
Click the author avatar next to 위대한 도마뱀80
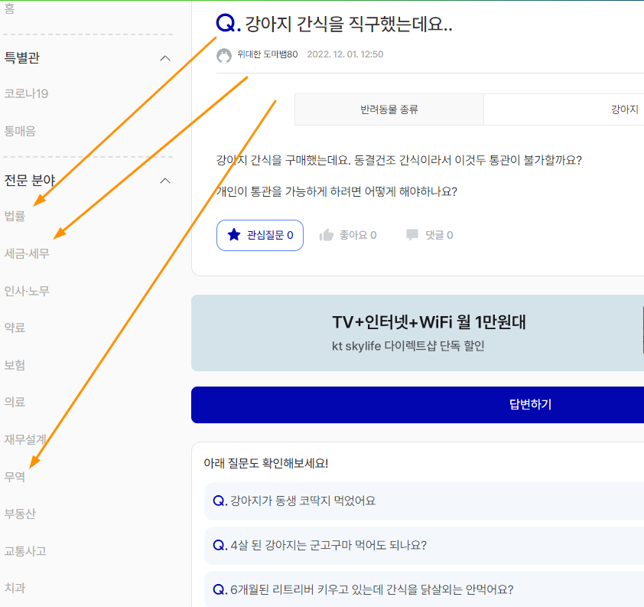[224, 55]
